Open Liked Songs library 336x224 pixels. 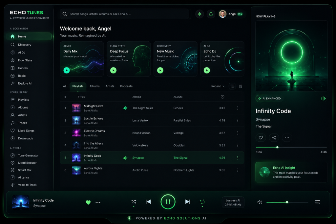(x=23, y=131)
